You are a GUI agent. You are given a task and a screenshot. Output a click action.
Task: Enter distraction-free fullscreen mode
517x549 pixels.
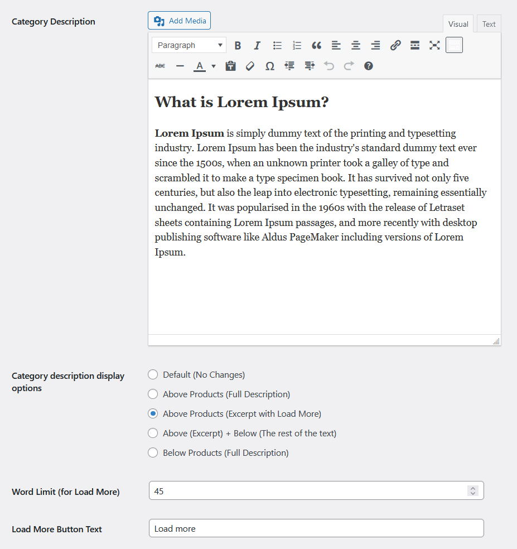[434, 45]
